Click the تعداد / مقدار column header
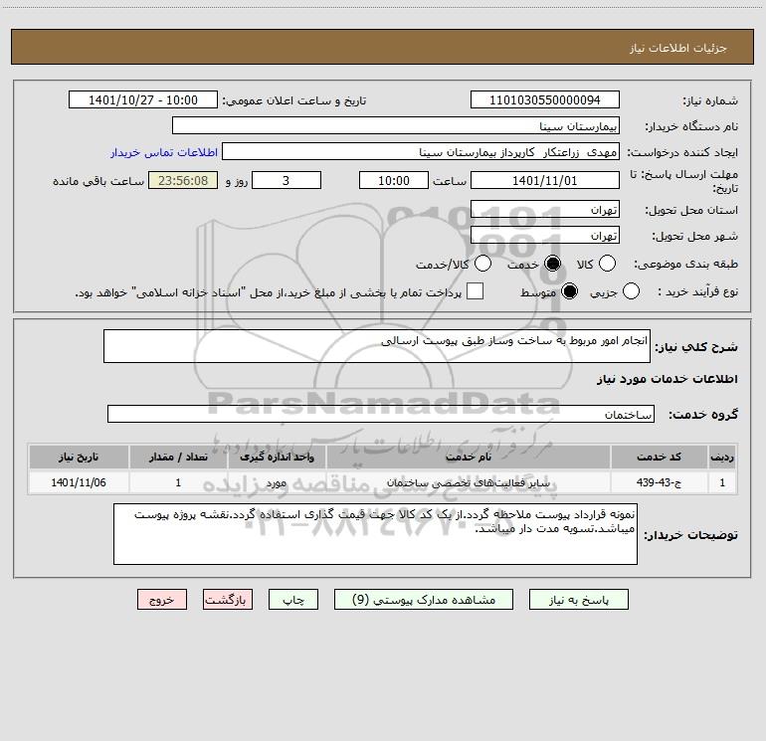Screen dimensions: 766x741 [178, 458]
